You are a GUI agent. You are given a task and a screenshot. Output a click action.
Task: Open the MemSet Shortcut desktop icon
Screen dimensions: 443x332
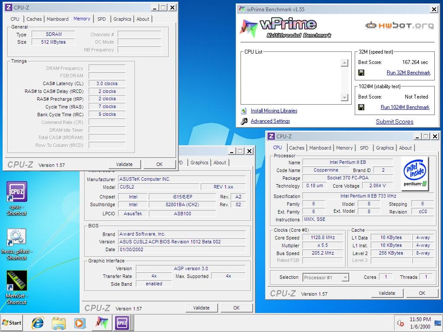17,287
